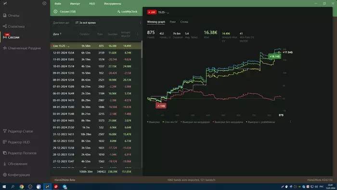The image size is (337, 190).
Task: Open Обновления downloads section
Action: (15, 164)
